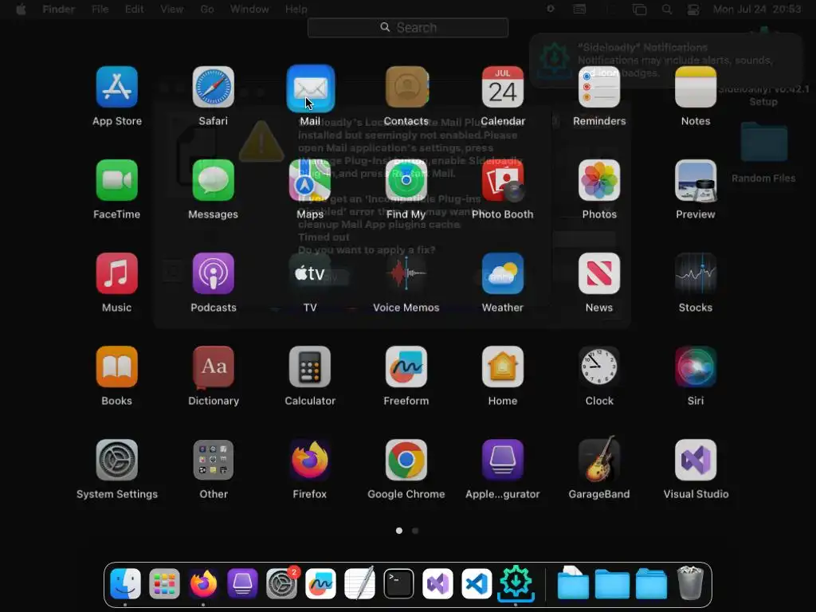Open the Mail app icon
The height and width of the screenshot is (612, 816).
pos(310,88)
